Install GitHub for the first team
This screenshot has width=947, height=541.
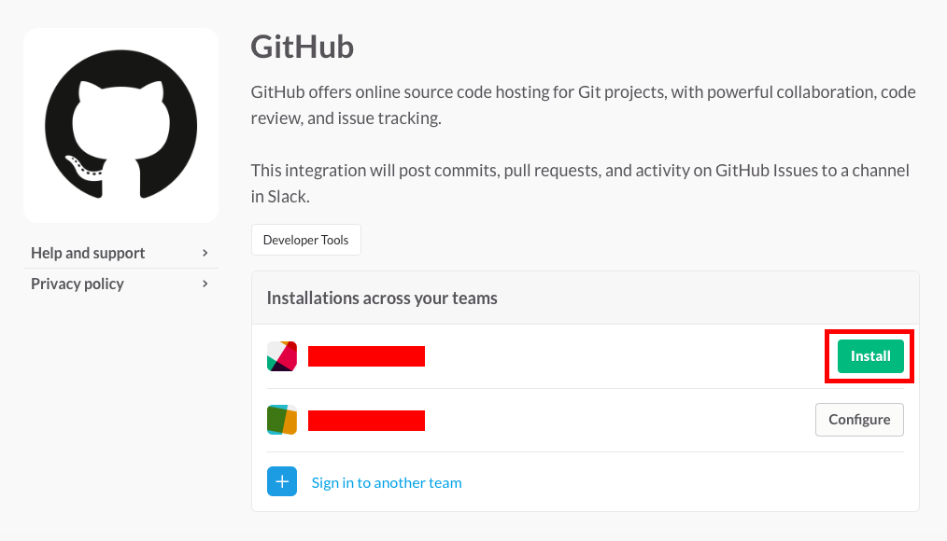[x=870, y=355]
